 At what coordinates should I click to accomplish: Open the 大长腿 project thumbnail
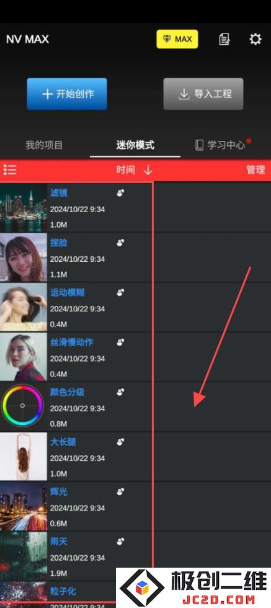click(x=24, y=457)
